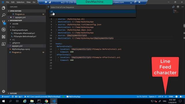Viewport: 185px width, 104px height.
Task: Collapse the Open Editors section
Action: [x=16, y=11]
